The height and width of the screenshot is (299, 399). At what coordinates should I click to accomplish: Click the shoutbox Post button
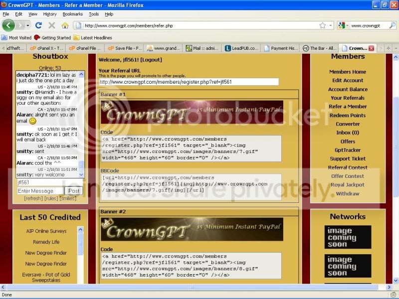pyautogui.click(x=74, y=191)
